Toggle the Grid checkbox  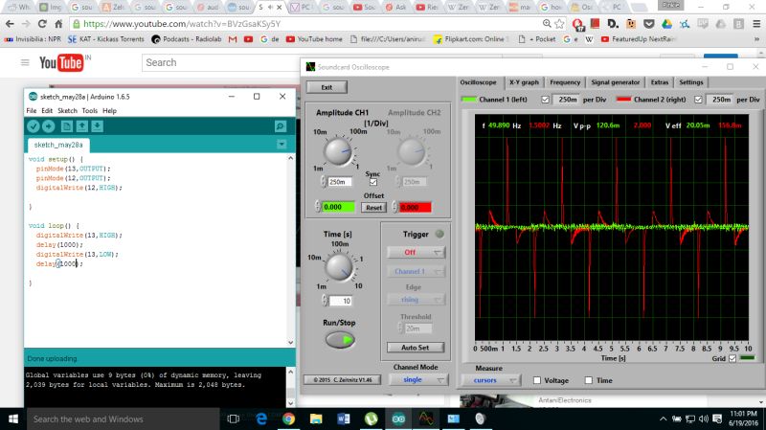tap(732, 359)
